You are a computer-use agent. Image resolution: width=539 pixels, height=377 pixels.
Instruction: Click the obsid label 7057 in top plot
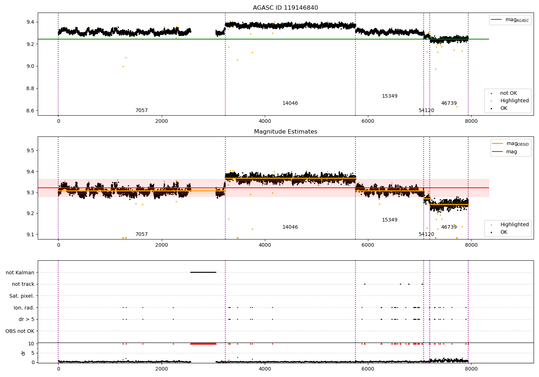142,111
